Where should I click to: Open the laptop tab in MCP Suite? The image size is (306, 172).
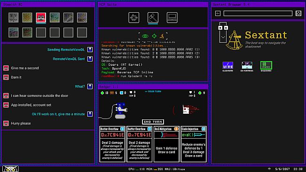[172, 17]
